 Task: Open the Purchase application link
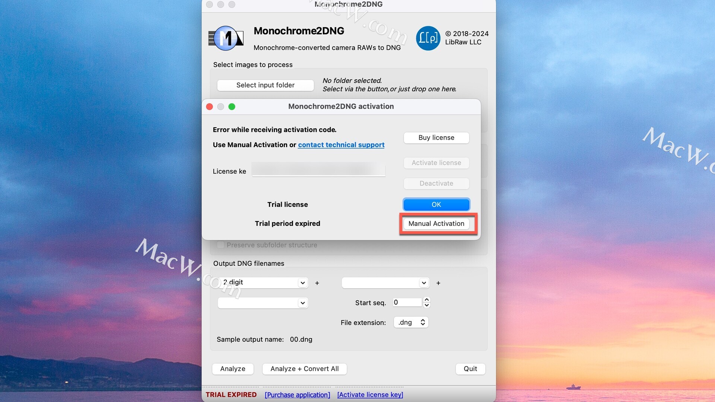pyautogui.click(x=297, y=395)
